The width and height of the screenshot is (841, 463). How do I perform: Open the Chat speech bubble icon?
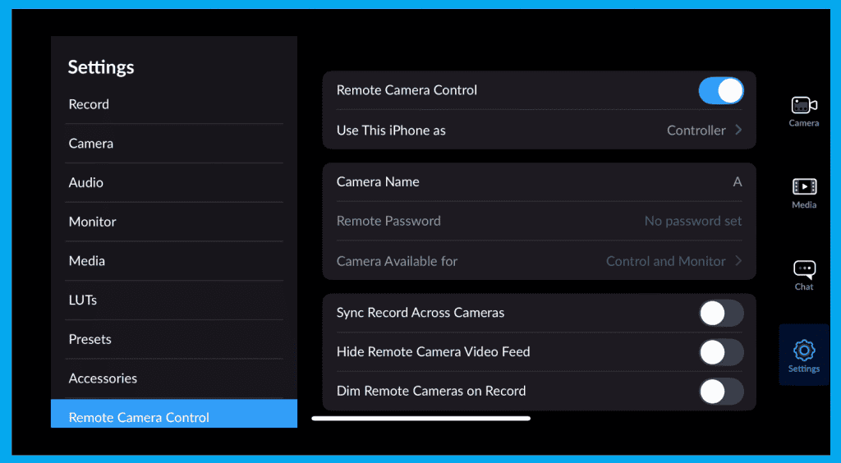(x=803, y=269)
